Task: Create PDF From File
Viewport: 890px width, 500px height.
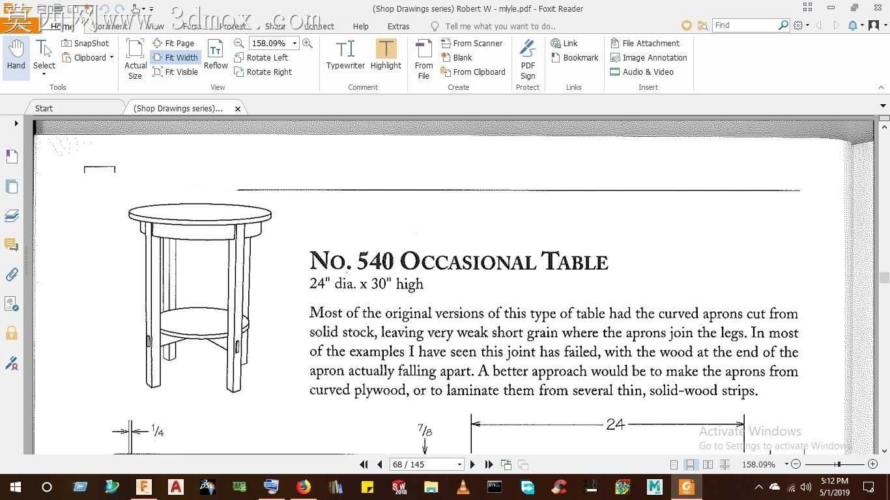Action: tap(423, 59)
